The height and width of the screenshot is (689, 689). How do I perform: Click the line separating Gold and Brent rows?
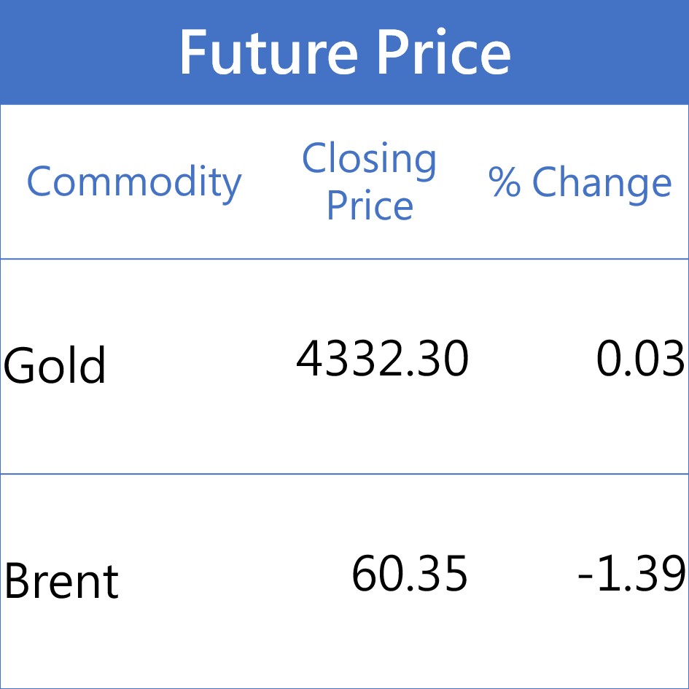(x=344, y=474)
